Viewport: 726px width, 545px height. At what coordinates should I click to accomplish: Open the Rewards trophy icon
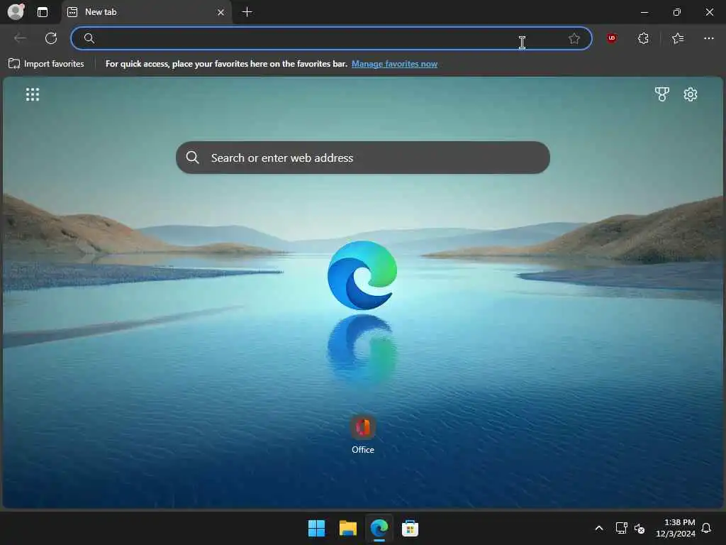662,94
